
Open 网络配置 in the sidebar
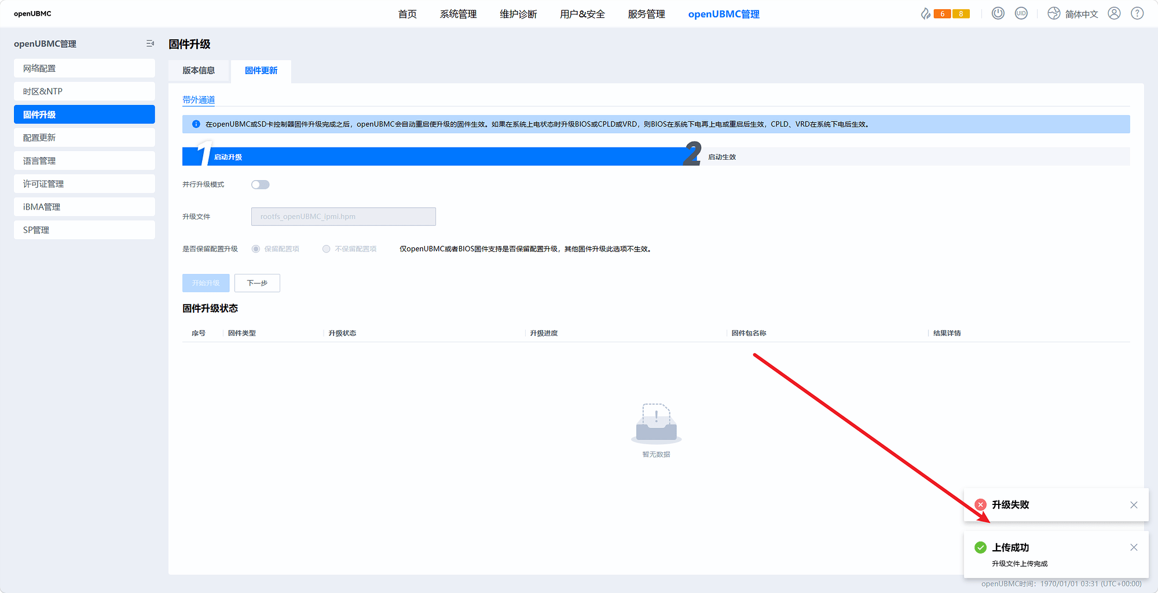[85, 68]
